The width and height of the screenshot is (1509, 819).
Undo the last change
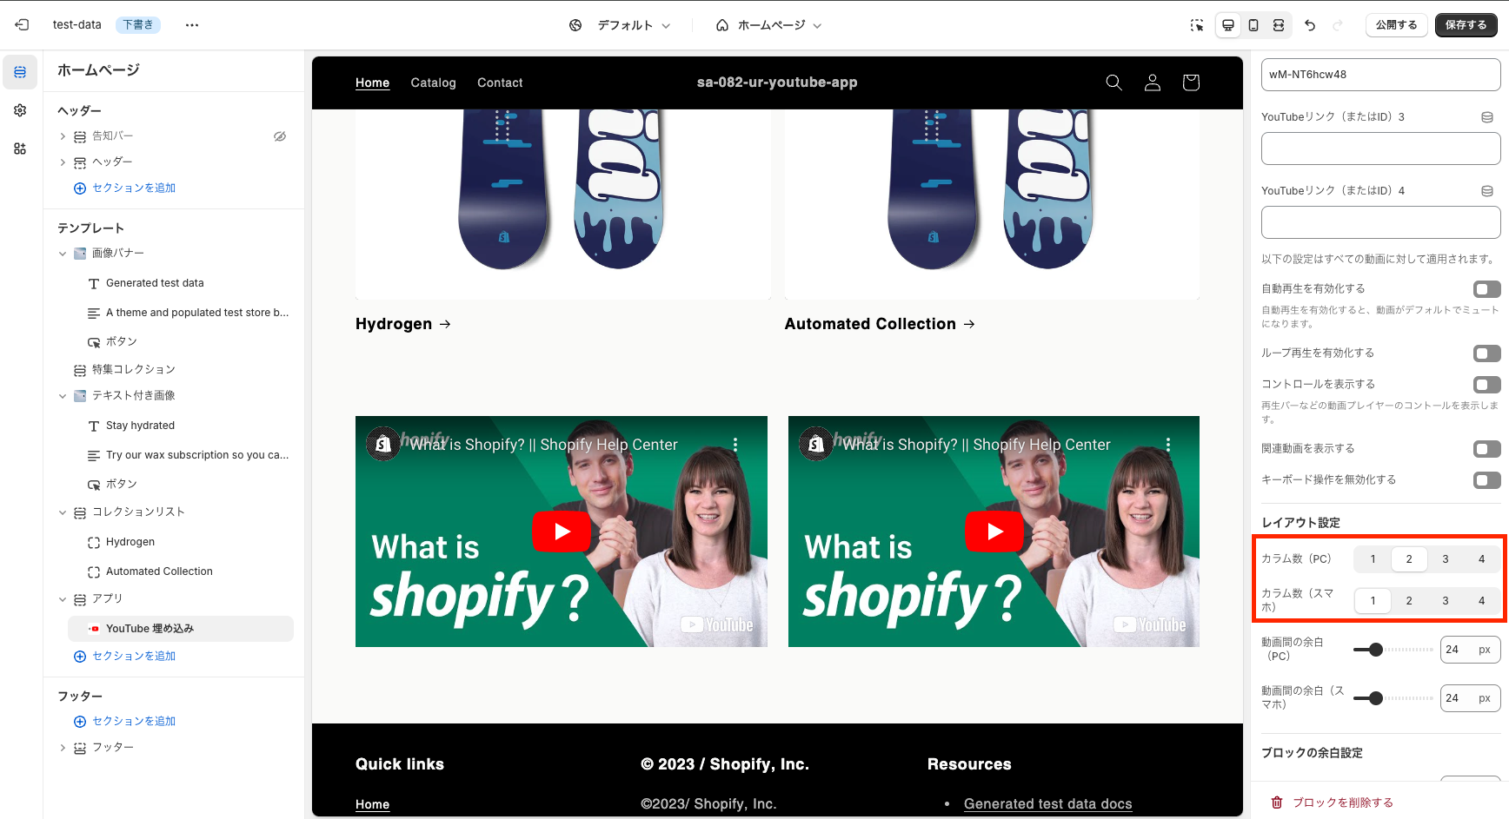1310,25
